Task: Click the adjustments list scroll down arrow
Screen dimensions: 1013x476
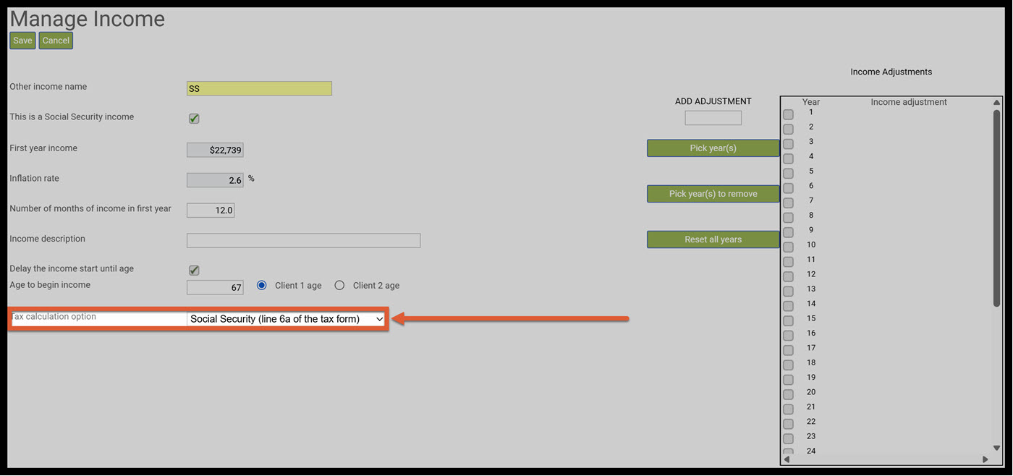Action: pyautogui.click(x=996, y=448)
